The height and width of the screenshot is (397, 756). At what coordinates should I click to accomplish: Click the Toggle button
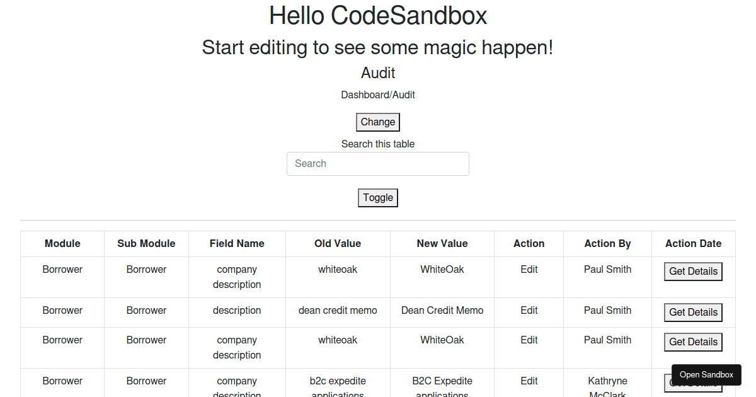(x=377, y=197)
